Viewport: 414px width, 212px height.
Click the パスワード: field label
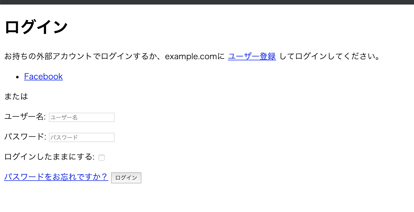(x=25, y=137)
